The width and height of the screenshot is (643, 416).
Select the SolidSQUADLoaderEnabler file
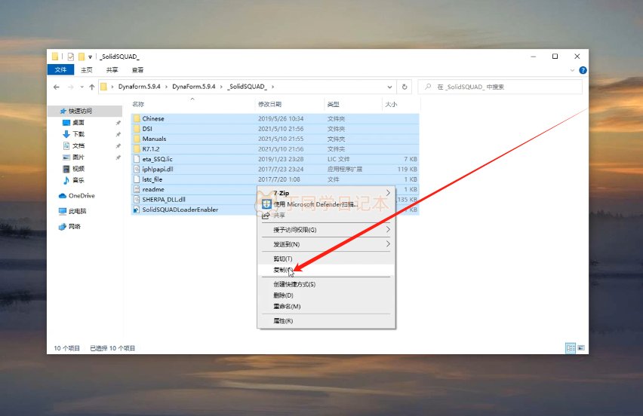(180, 210)
